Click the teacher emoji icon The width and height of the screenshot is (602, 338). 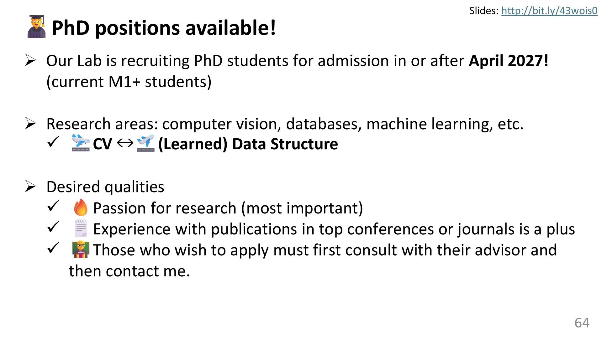point(81,249)
